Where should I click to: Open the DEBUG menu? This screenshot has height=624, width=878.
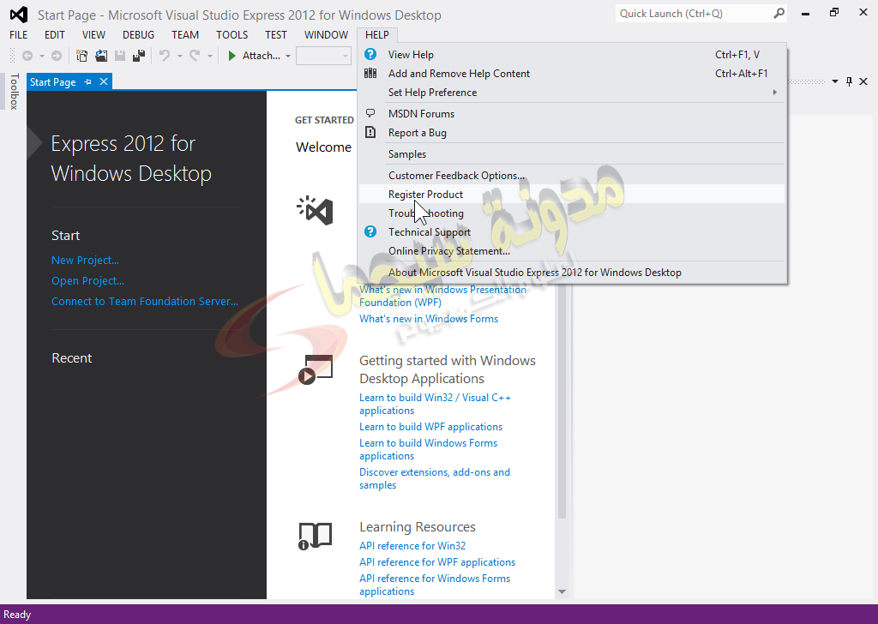click(138, 34)
